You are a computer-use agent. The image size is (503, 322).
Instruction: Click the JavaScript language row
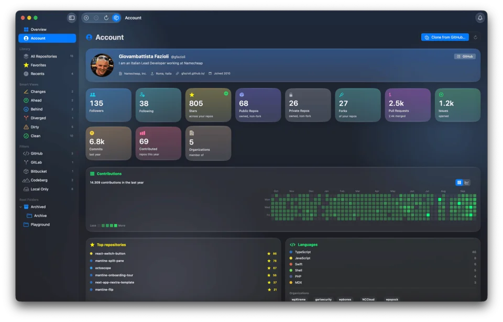tap(382, 258)
